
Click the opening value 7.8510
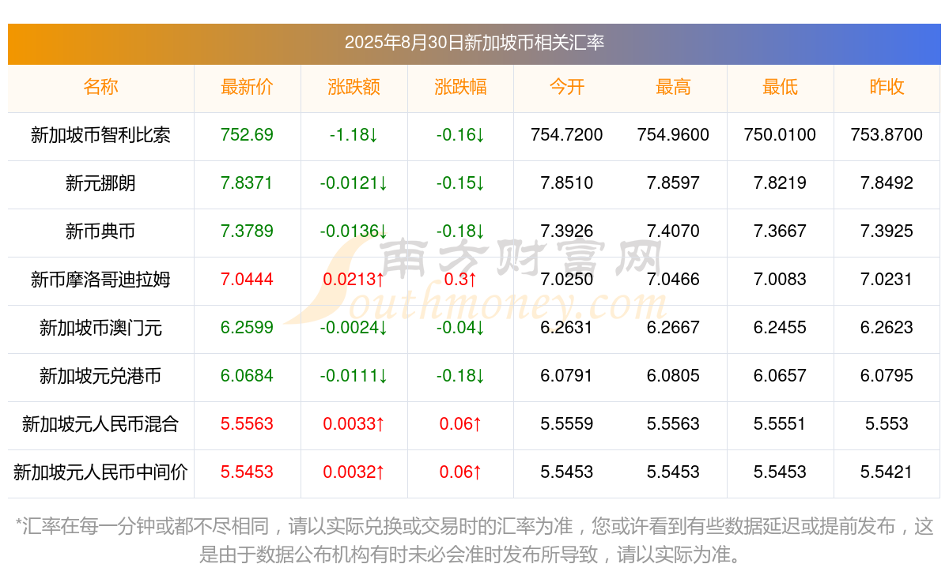[x=567, y=183]
